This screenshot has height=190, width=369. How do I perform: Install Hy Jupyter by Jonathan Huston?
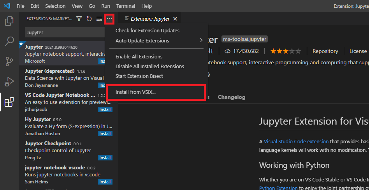click(x=105, y=134)
